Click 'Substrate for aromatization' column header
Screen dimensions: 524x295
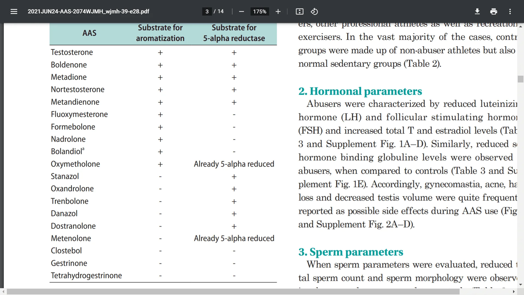click(x=160, y=33)
